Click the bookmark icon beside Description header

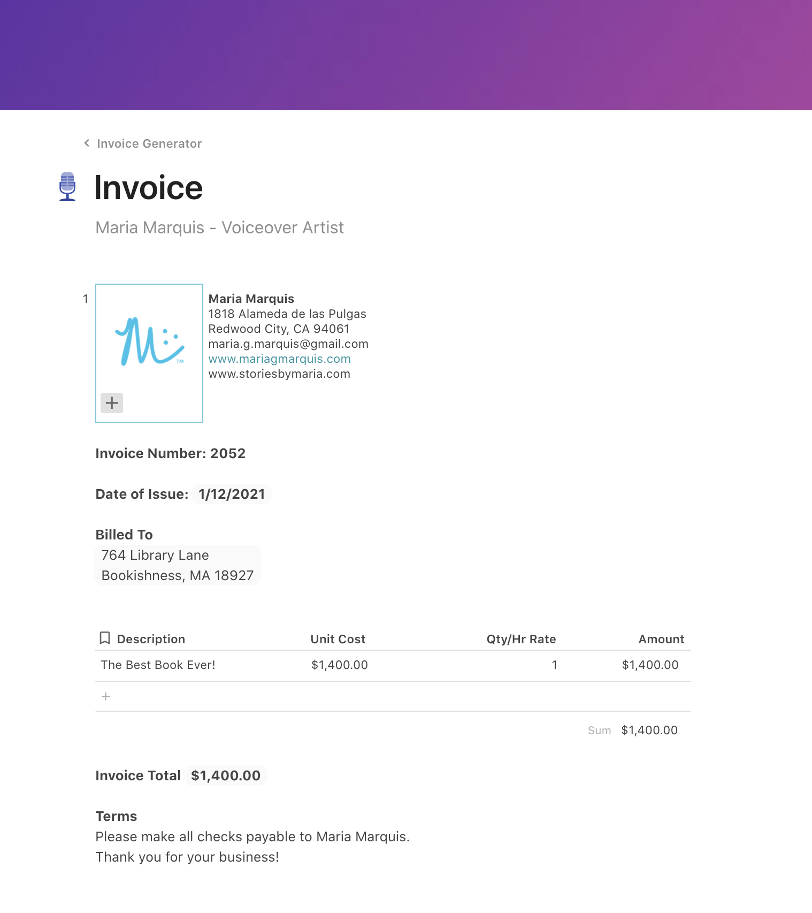[x=105, y=638]
